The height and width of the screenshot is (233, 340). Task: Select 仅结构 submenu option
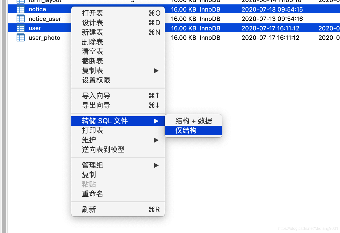pyautogui.click(x=193, y=130)
